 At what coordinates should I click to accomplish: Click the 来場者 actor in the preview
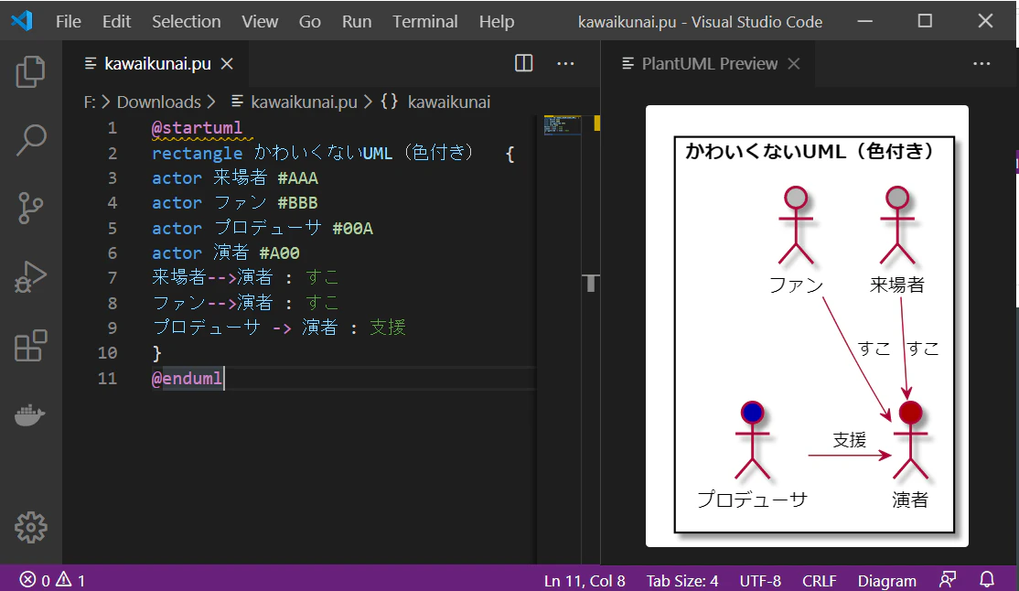click(x=897, y=225)
